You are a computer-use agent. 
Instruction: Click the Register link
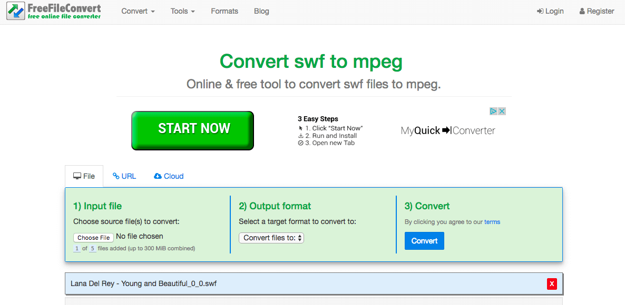pos(597,11)
